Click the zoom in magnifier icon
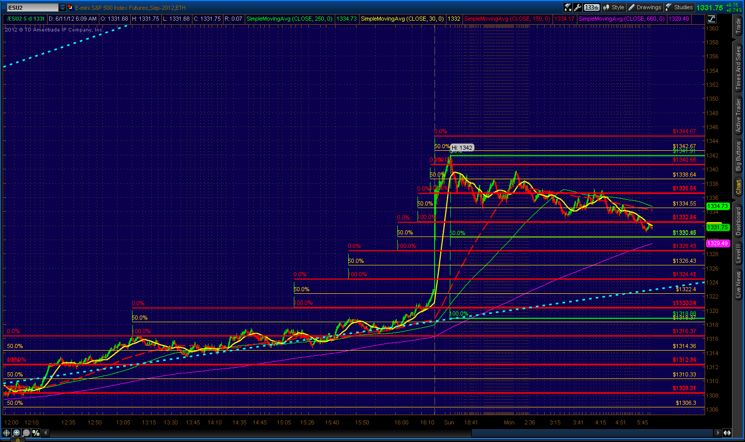Viewport: 745px width, 442px height. click(x=17, y=433)
